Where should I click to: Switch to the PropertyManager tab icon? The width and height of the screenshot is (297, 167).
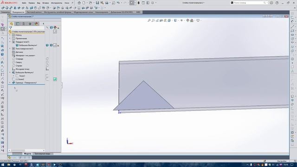pyautogui.click(x=18, y=24)
